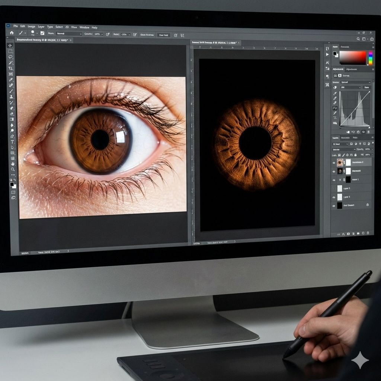
Task: Click the search icon at top right
Action: (358, 39)
